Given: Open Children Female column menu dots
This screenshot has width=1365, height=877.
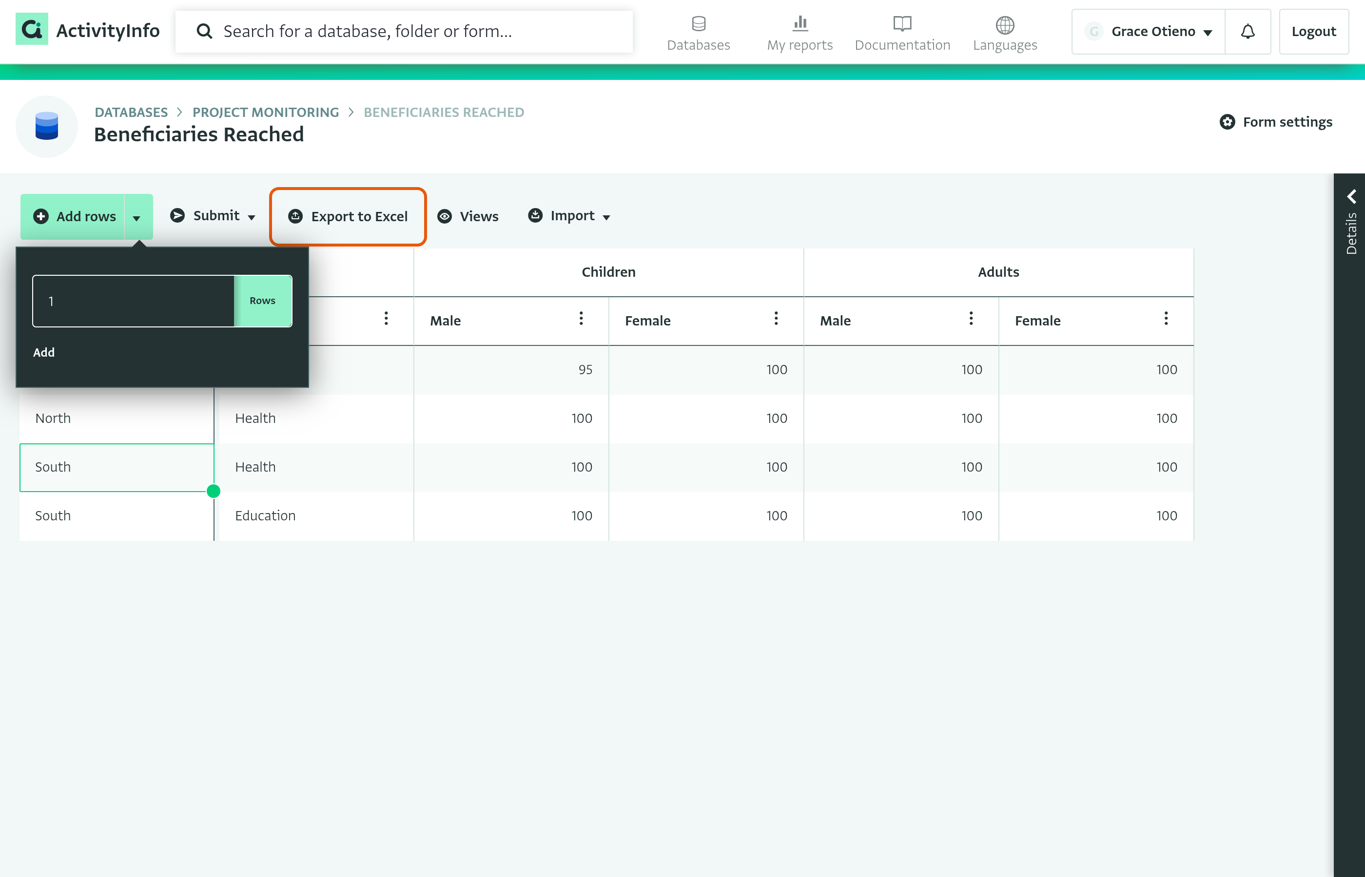Looking at the screenshot, I should 776,318.
